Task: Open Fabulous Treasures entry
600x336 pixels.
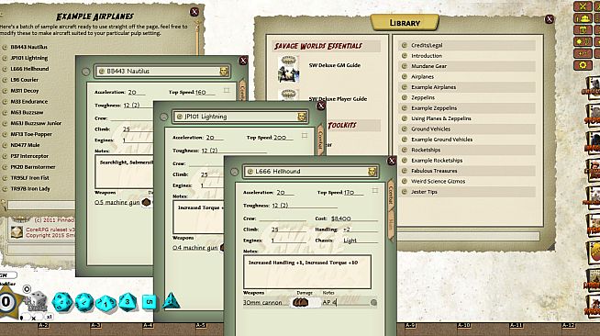Action: click(467, 171)
